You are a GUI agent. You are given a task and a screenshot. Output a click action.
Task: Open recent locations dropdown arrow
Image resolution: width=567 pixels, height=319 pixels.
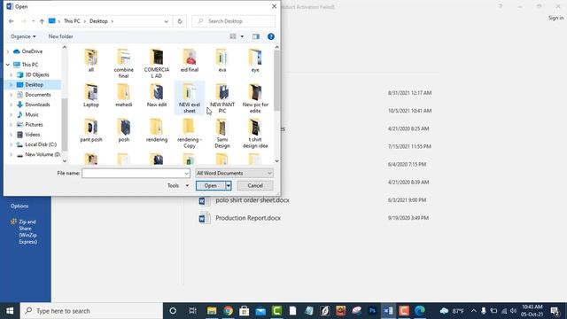[33, 21]
